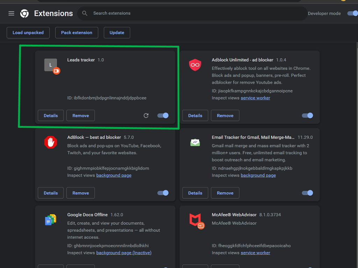Focus the Search extensions field
This screenshot has width=358, height=268.
193,13
